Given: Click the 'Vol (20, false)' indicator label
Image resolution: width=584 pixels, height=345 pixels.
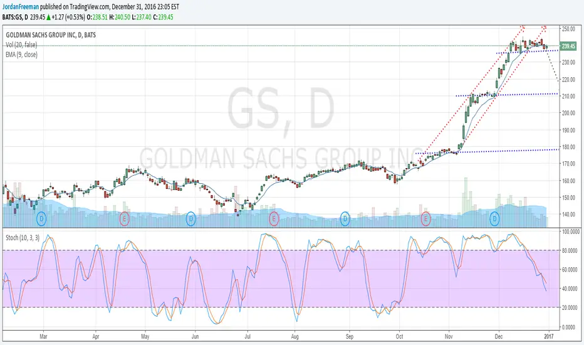Looking at the screenshot, I should (21, 45).
